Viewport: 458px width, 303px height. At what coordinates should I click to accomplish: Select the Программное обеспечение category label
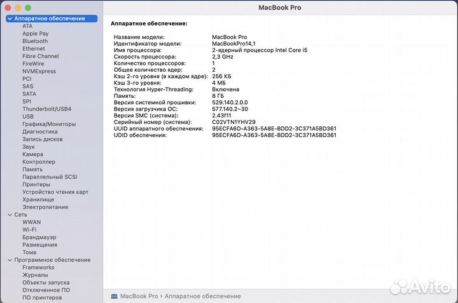click(x=52, y=260)
